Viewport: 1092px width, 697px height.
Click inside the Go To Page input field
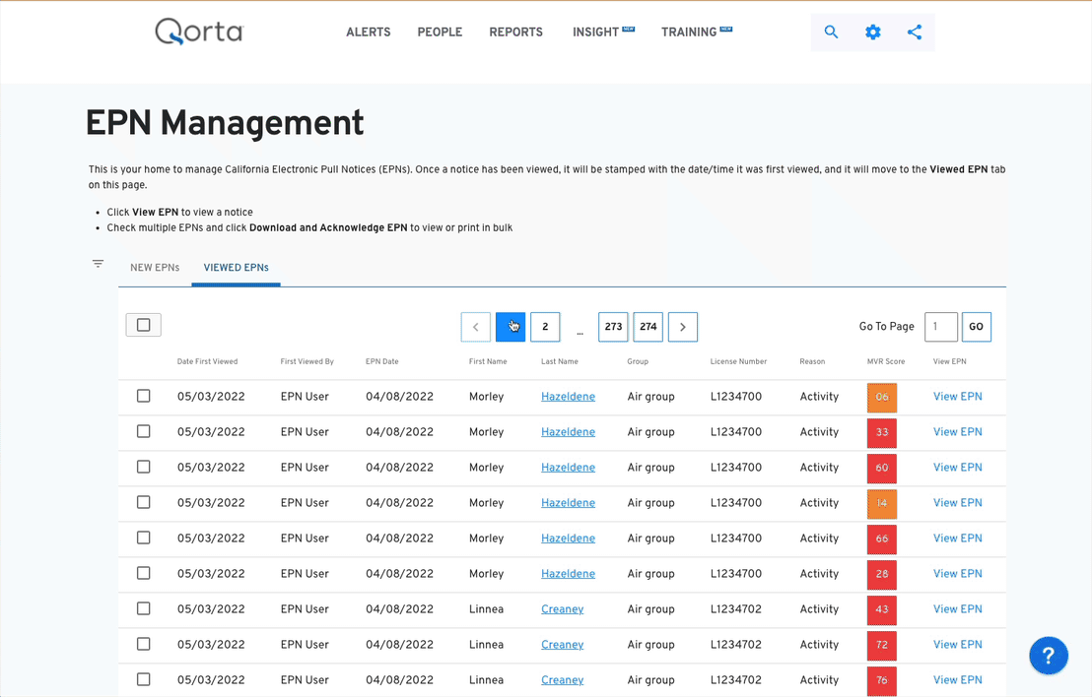click(940, 326)
